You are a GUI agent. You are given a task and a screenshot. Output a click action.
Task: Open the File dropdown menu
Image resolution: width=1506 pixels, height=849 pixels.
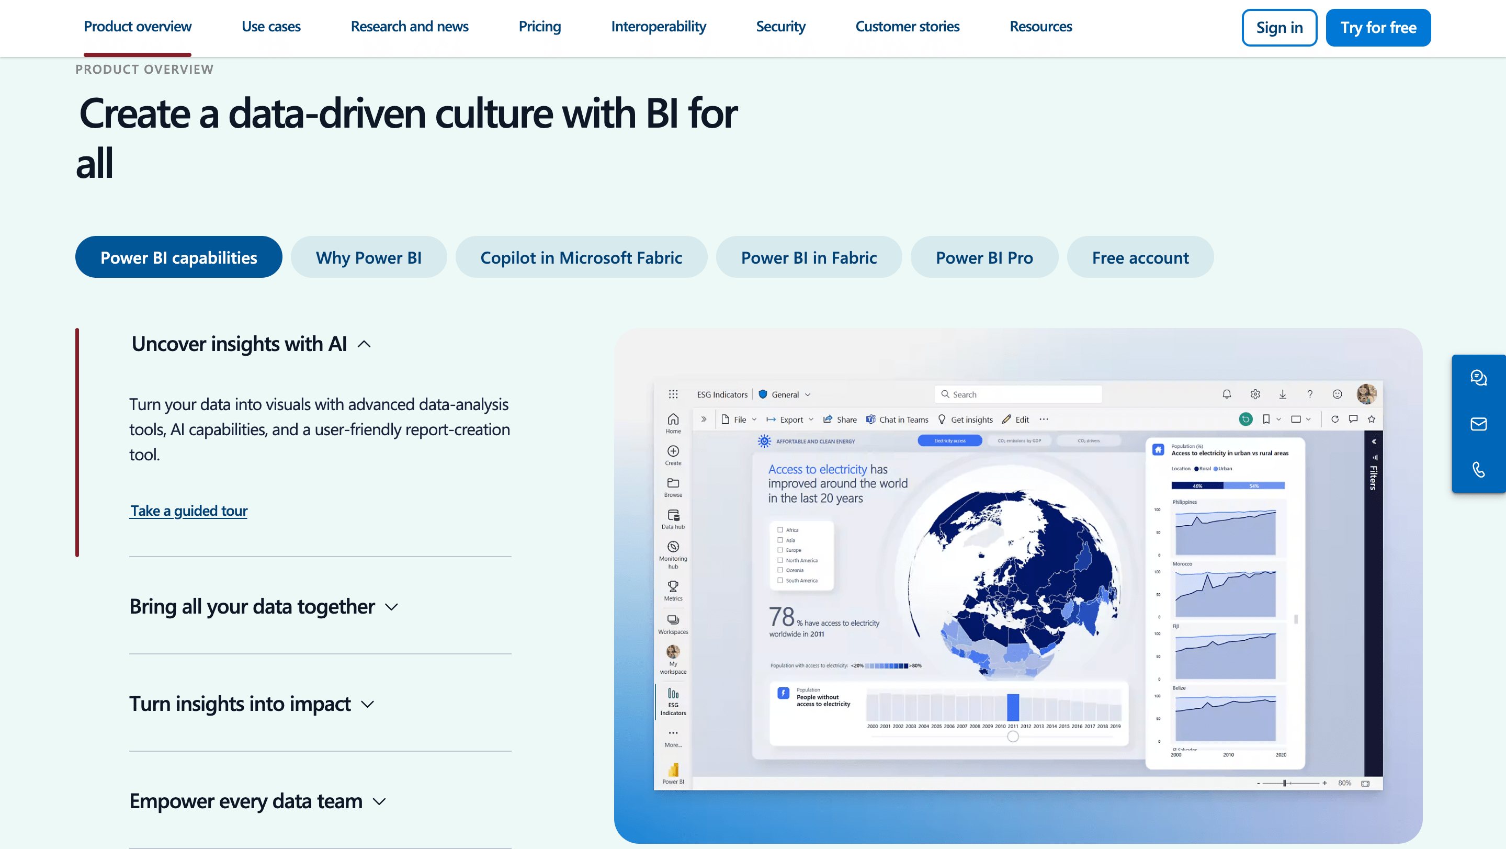coord(739,419)
